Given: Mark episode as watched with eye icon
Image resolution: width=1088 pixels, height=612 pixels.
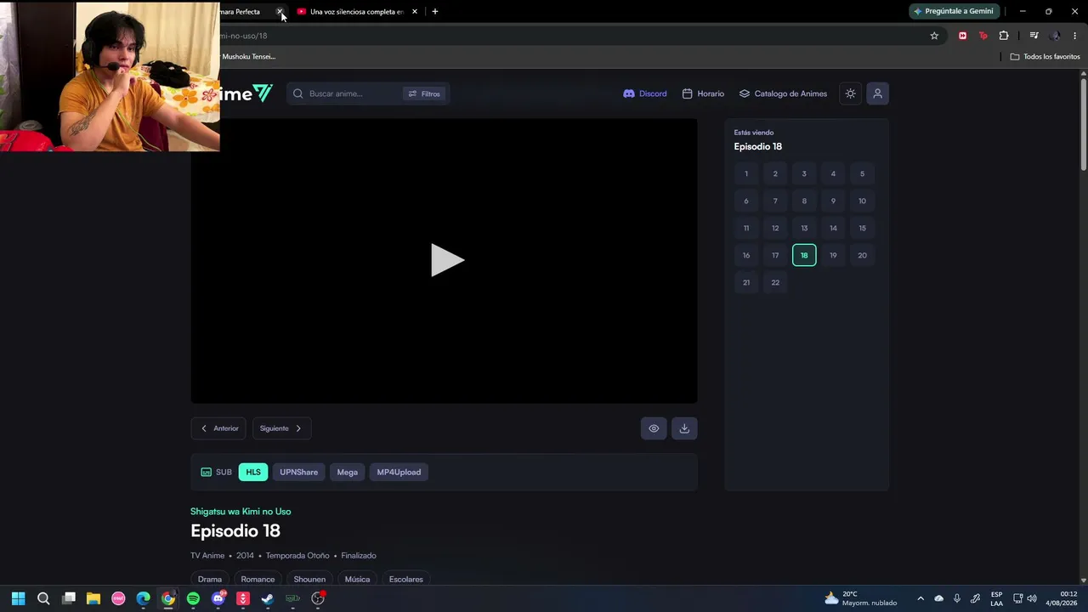Looking at the screenshot, I should 654,428.
